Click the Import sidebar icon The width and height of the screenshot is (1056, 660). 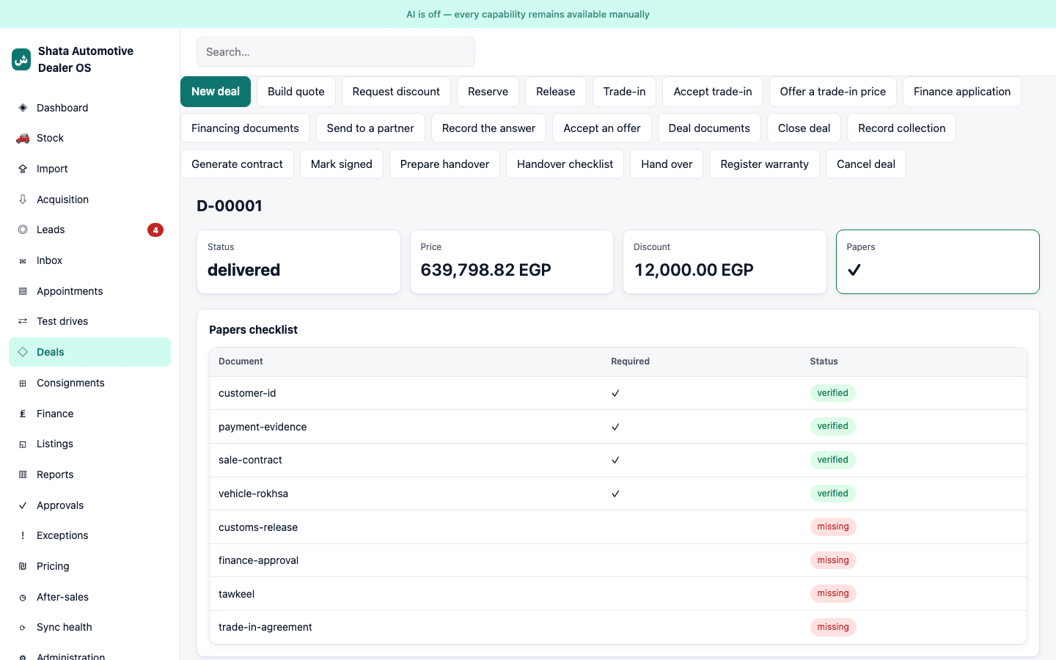click(x=23, y=169)
